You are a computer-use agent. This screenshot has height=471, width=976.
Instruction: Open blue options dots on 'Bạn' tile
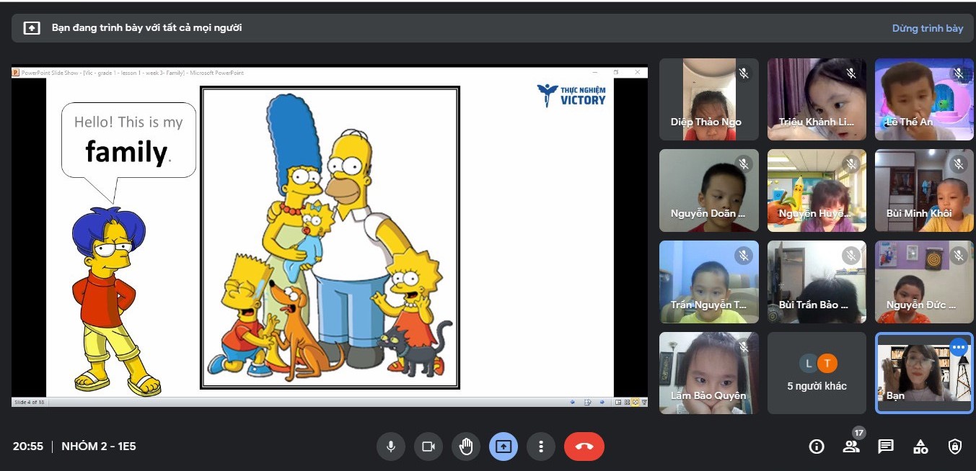(958, 347)
